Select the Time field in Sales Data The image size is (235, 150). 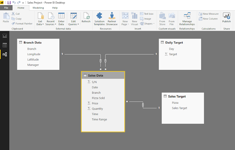95,114
